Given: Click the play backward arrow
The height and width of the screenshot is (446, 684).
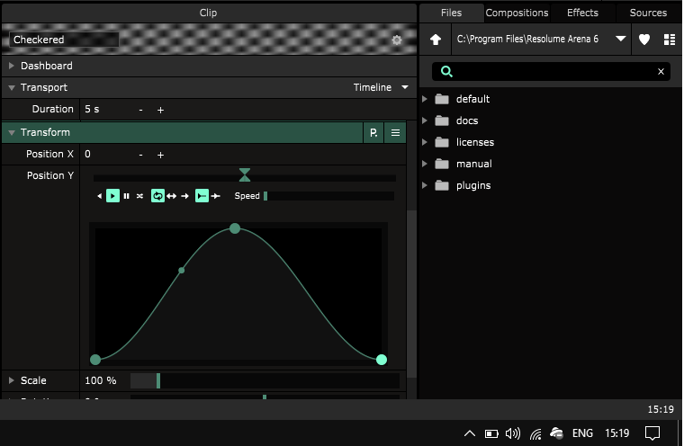Looking at the screenshot, I should click(100, 196).
